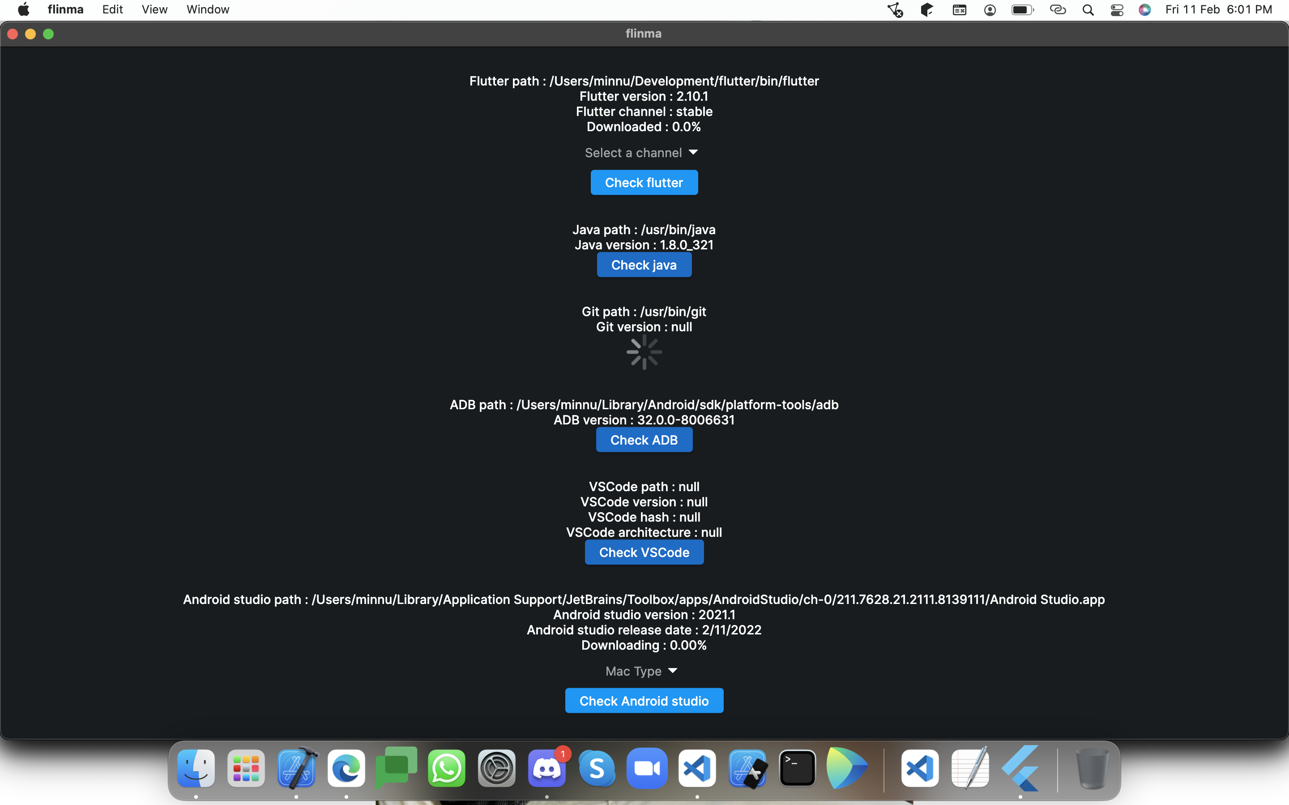Open Zoom in the dock
The height and width of the screenshot is (805, 1289).
coord(647,768)
